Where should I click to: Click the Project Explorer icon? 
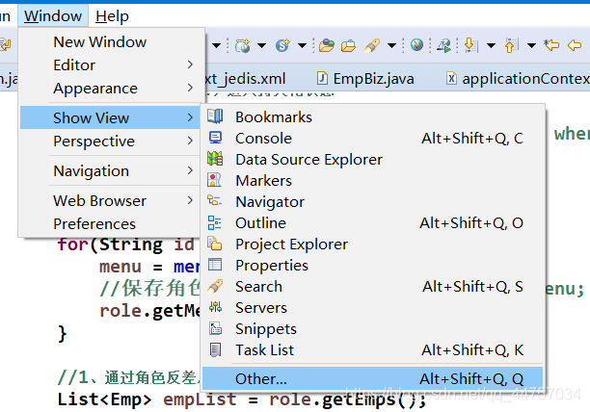(x=215, y=244)
